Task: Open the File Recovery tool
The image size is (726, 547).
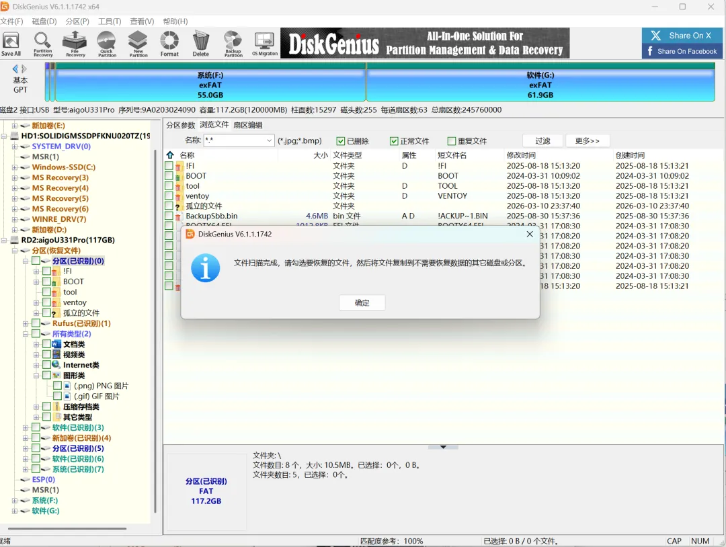Action: coord(75,44)
